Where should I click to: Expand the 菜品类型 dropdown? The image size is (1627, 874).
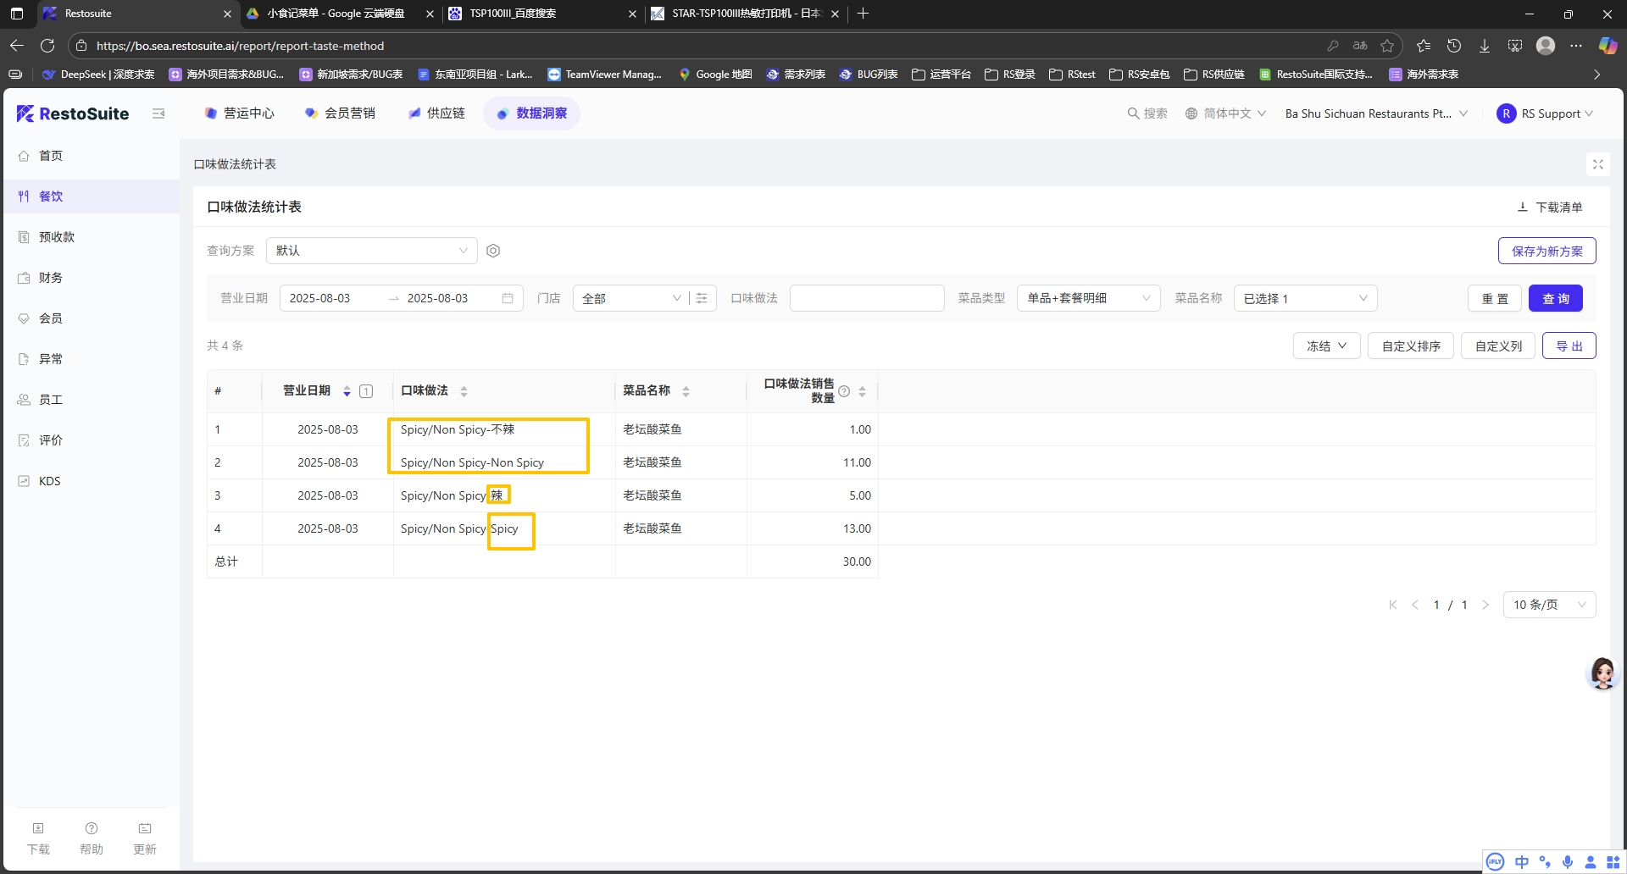[x=1088, y=298]
